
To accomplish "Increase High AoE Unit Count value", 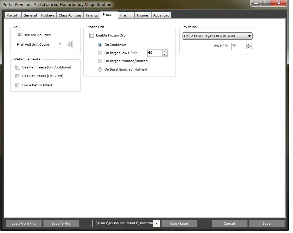I will 69,43.
